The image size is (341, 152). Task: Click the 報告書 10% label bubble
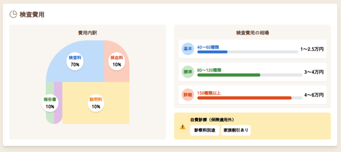50,103
